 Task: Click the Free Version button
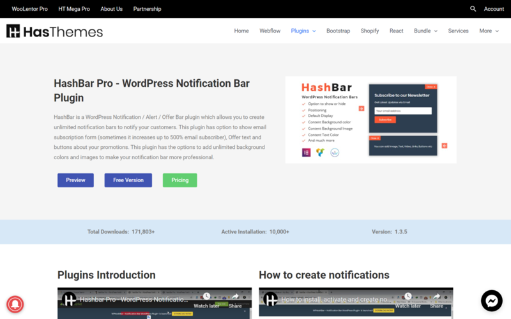pos(128,180)
